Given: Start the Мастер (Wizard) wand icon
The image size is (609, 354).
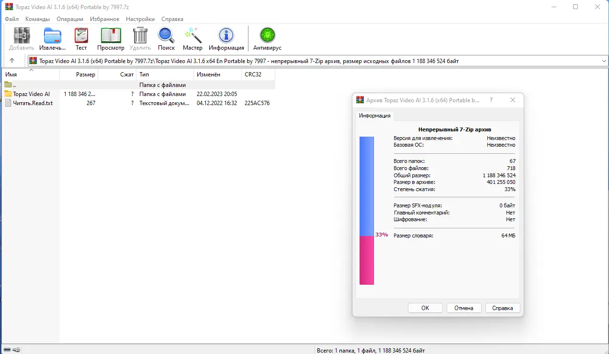Looking at the screenshot, I should [192, 36].
